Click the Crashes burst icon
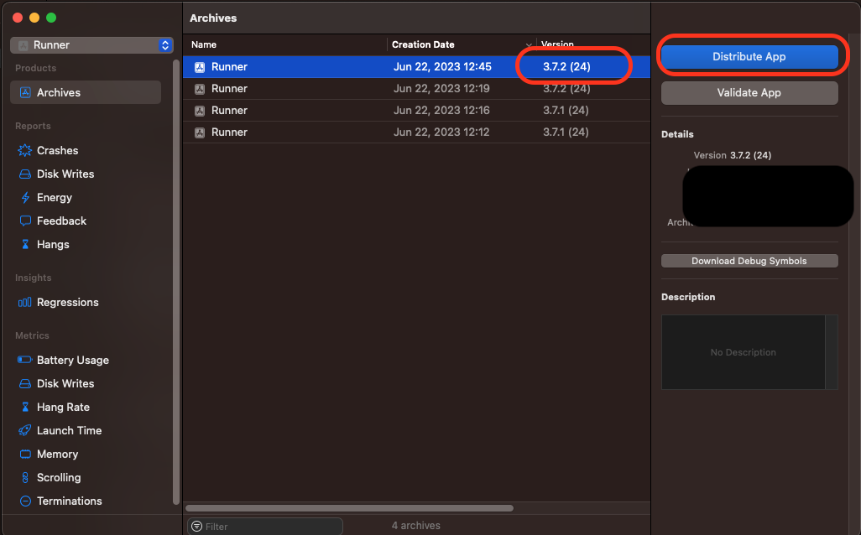 [25, 150]
